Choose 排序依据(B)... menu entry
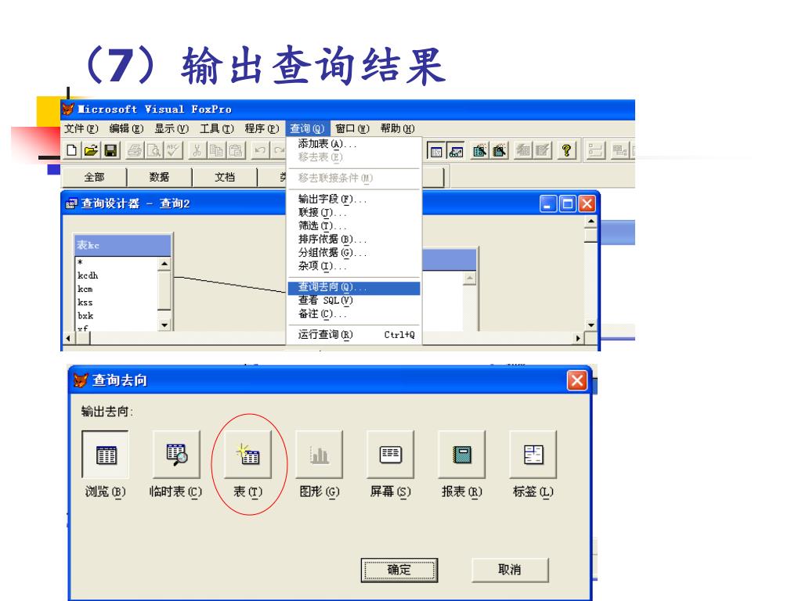Image resolution: width=802 pixels, height=601 pixels. point(354,239)
